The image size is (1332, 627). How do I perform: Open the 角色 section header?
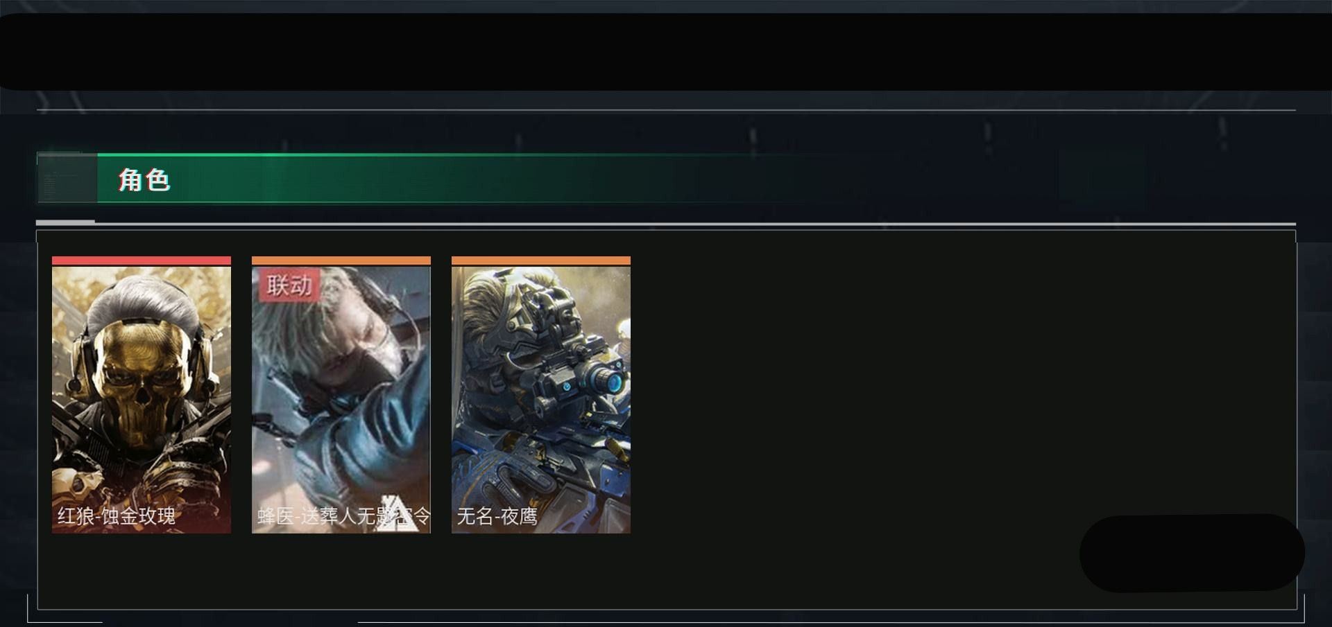(x=144, y=179)
